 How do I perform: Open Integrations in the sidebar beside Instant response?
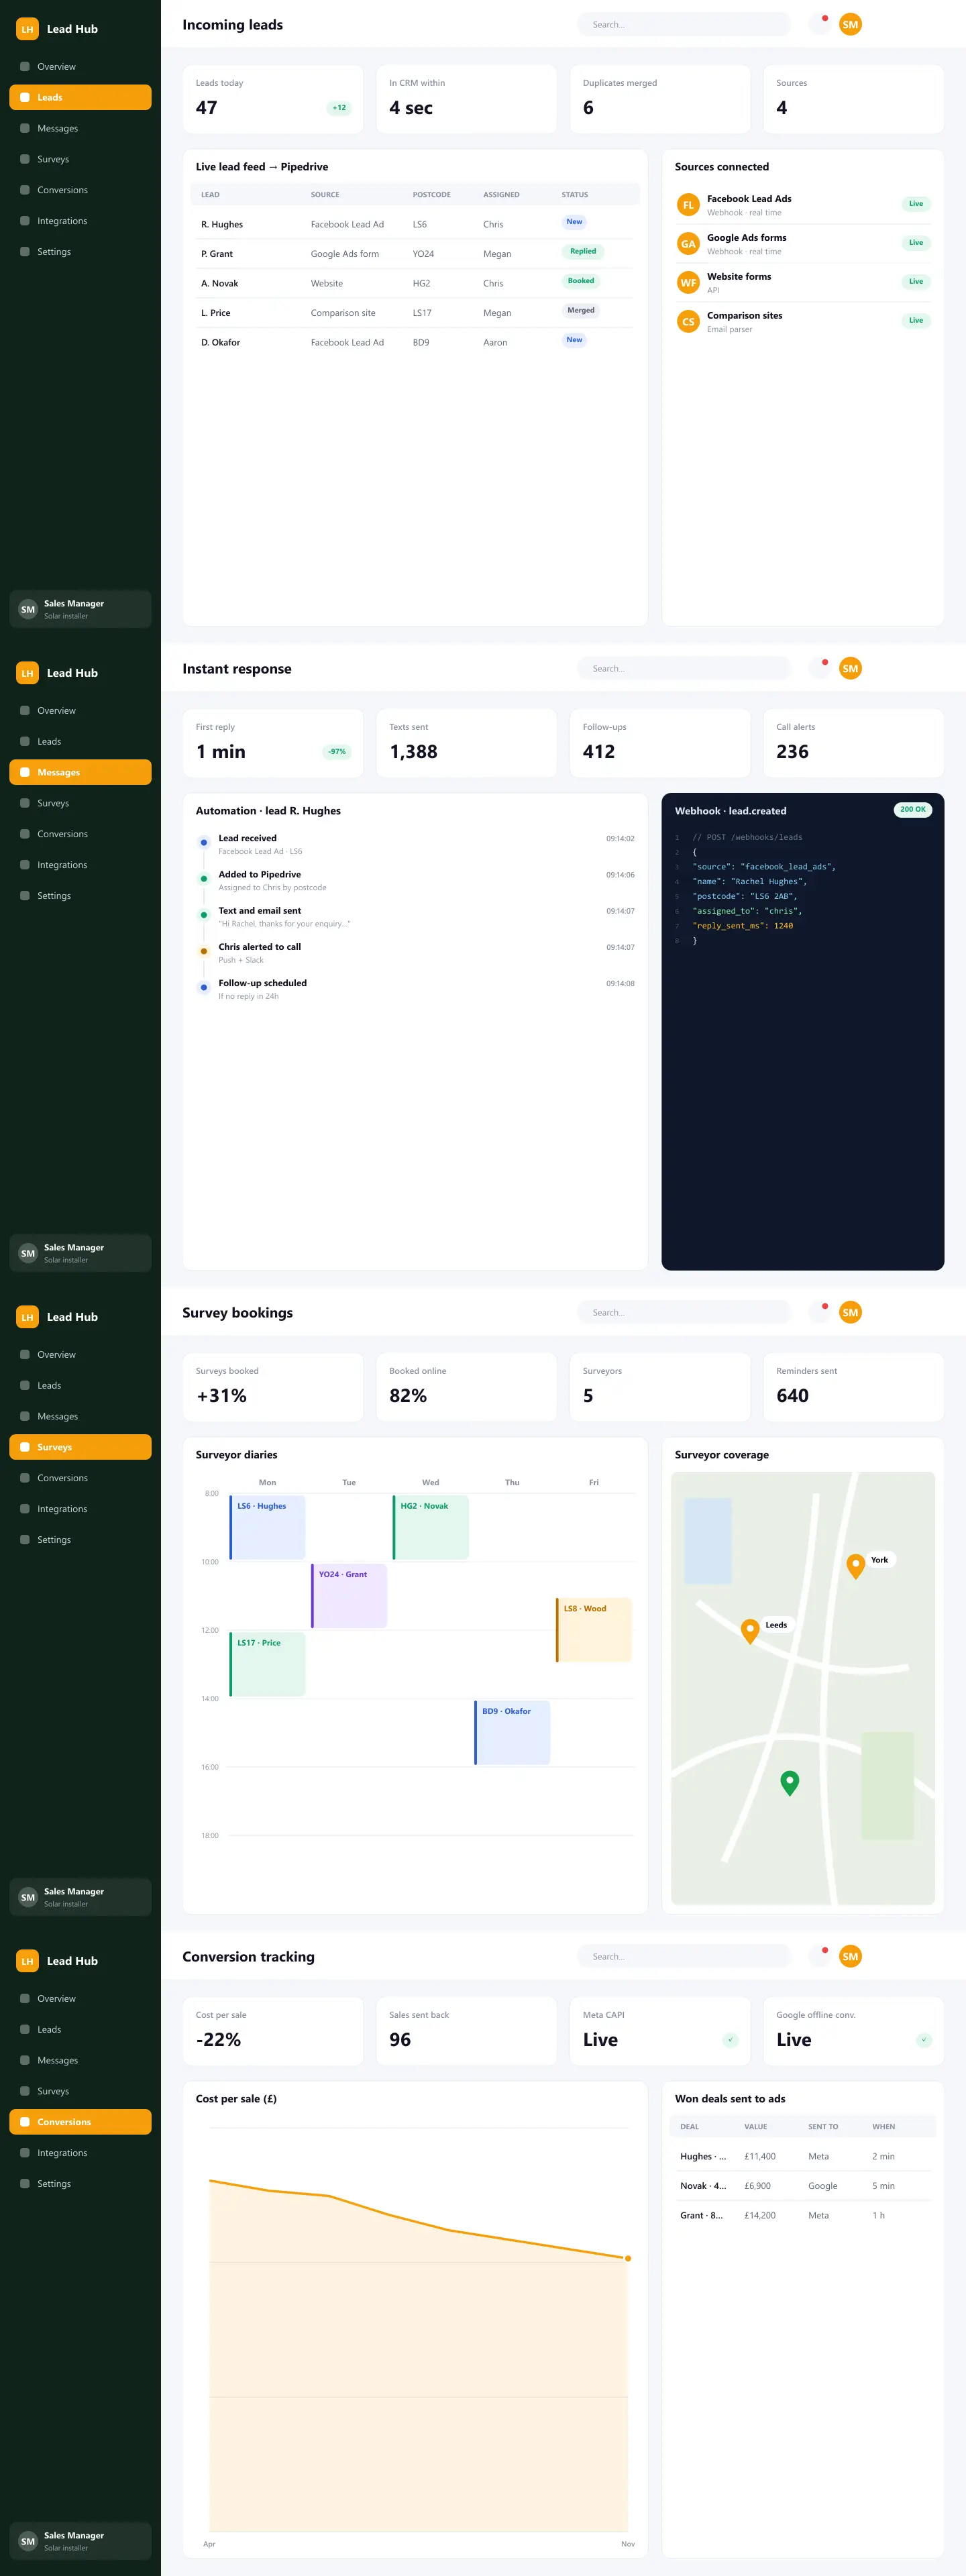[x=80, y=865]
